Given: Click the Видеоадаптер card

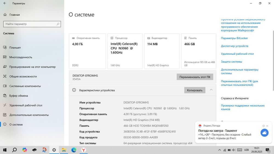Looking at the screenshot, I should pyautogui.click(x=162, y=51).
